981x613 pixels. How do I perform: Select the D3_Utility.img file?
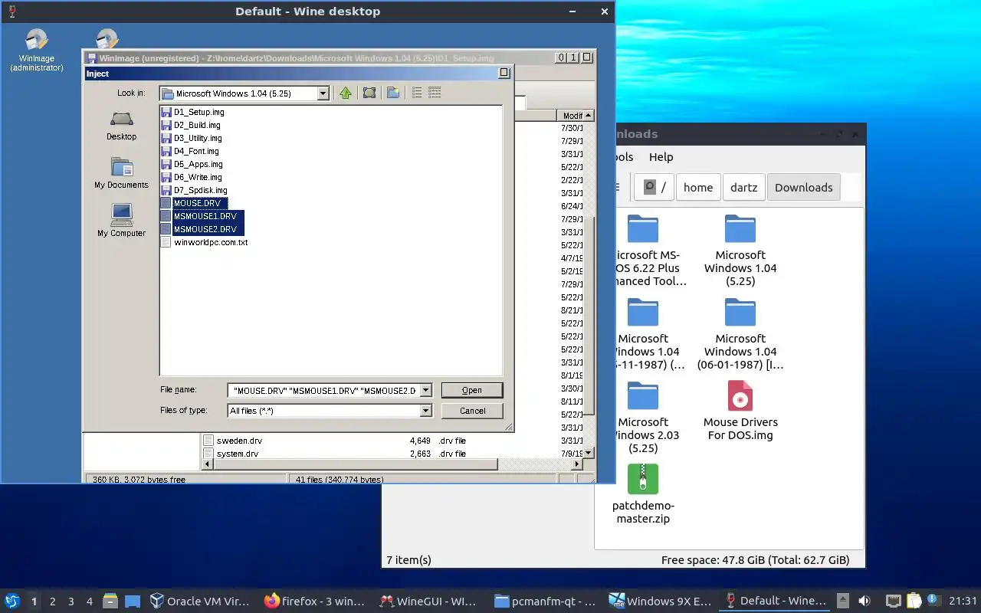tap(192, 138)
